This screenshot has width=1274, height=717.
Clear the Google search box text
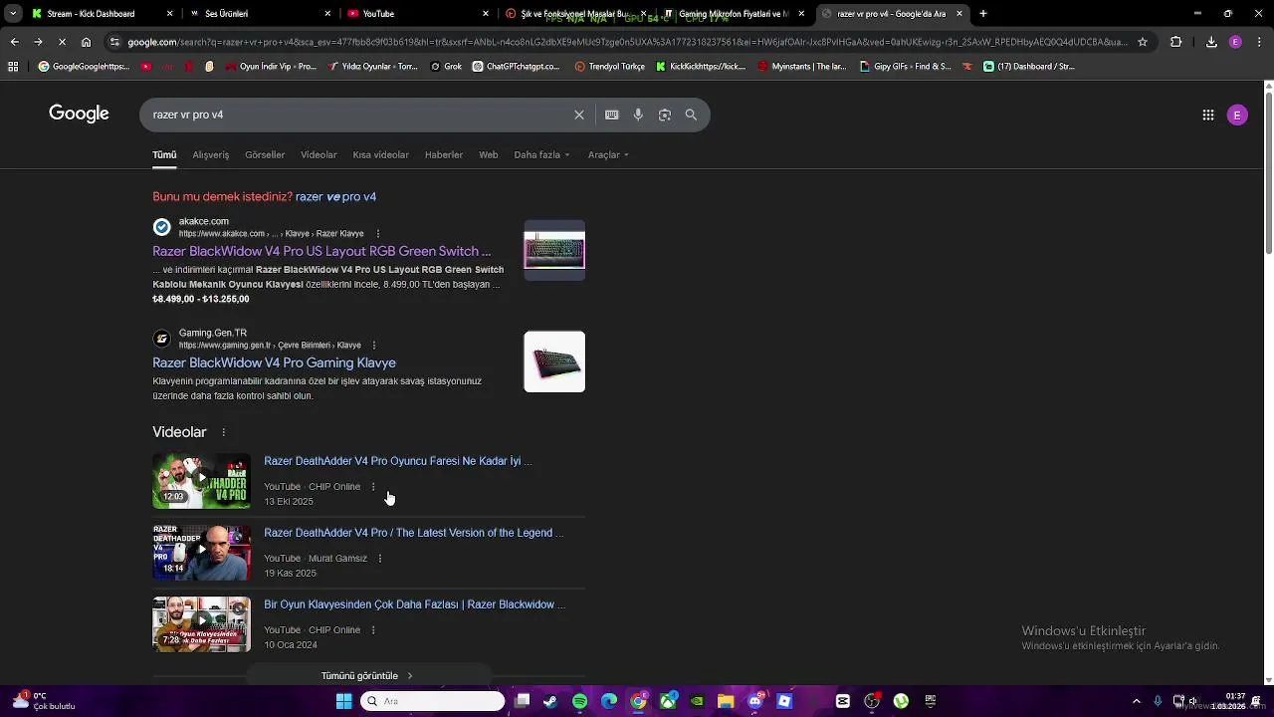pos(579,115)
